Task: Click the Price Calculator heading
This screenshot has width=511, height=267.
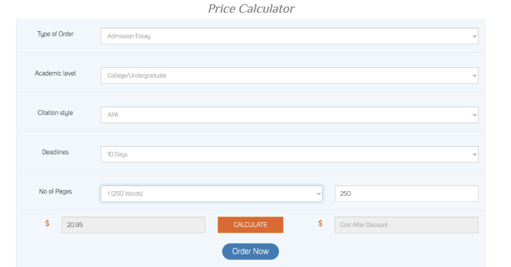Action: click(252, 9)
